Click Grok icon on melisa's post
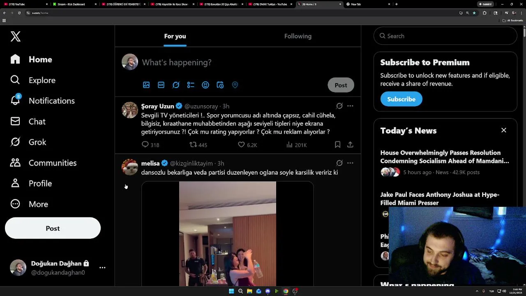526x296 pixels. pos(339,163)
